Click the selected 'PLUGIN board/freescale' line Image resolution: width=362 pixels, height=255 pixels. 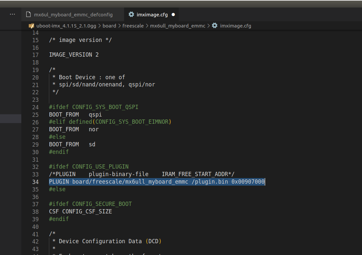(157, 182)
